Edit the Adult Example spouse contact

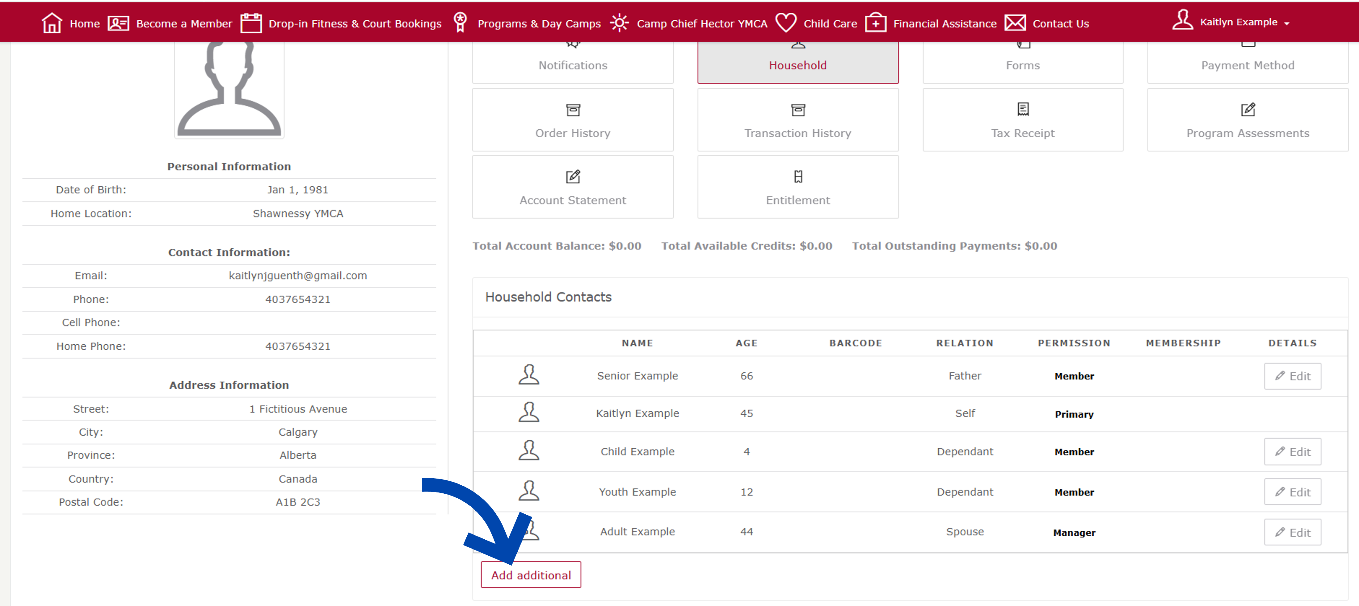(1292, 533)
